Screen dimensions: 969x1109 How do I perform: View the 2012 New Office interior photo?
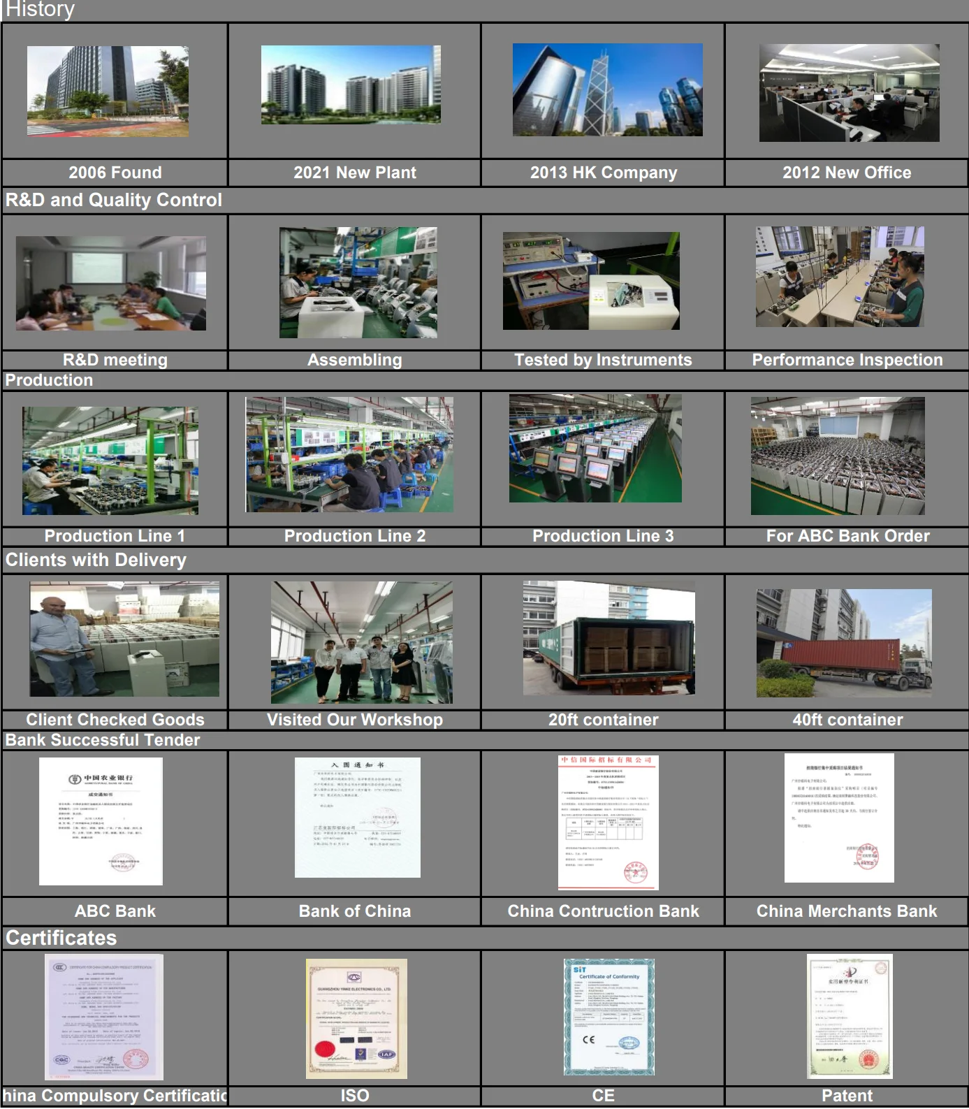(849, 93)
